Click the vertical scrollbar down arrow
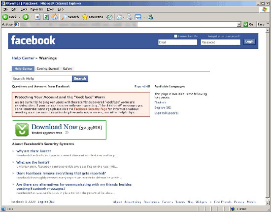 click(268, 203)
